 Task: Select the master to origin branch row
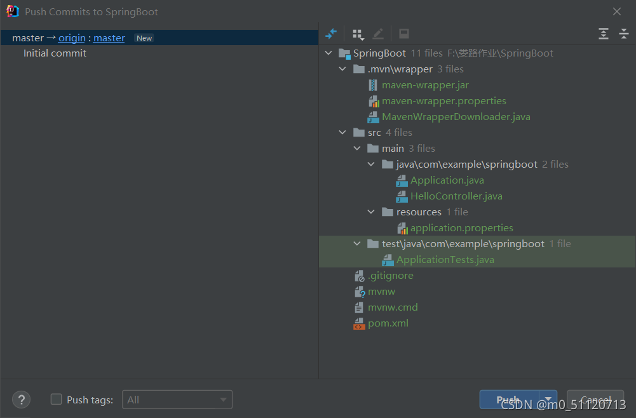point(159,37)
